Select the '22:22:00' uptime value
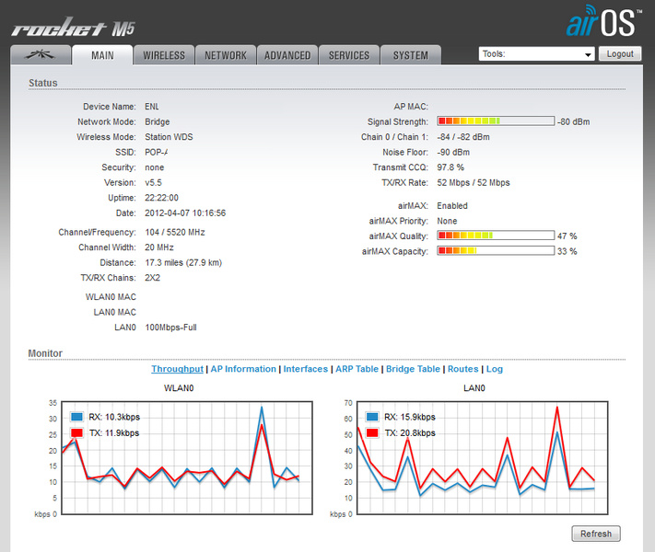655x552 pixels. click(x=161, y=198)
